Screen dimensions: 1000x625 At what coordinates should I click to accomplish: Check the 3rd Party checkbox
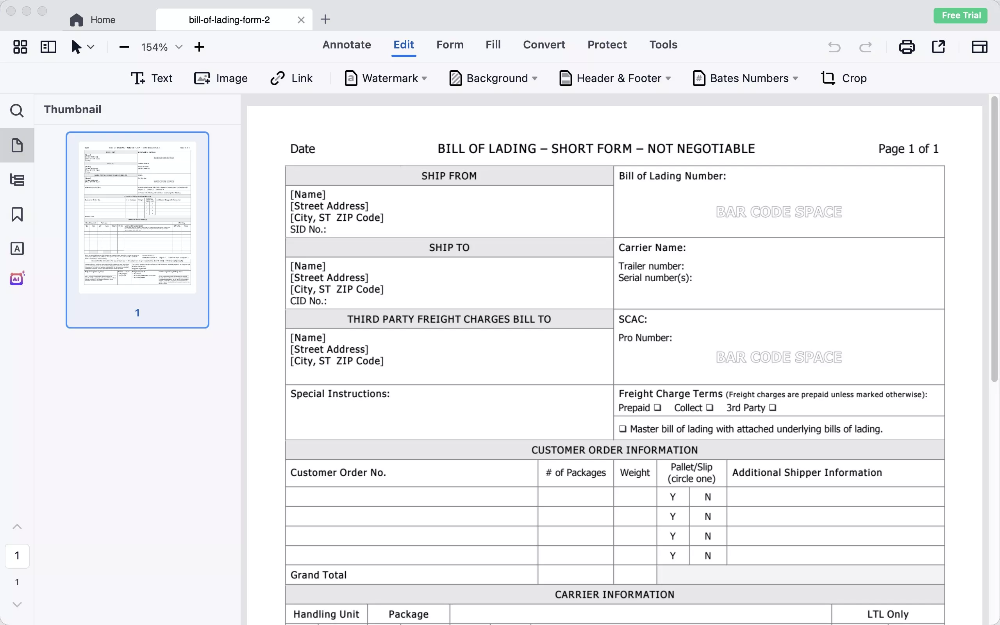coord(772,407)
